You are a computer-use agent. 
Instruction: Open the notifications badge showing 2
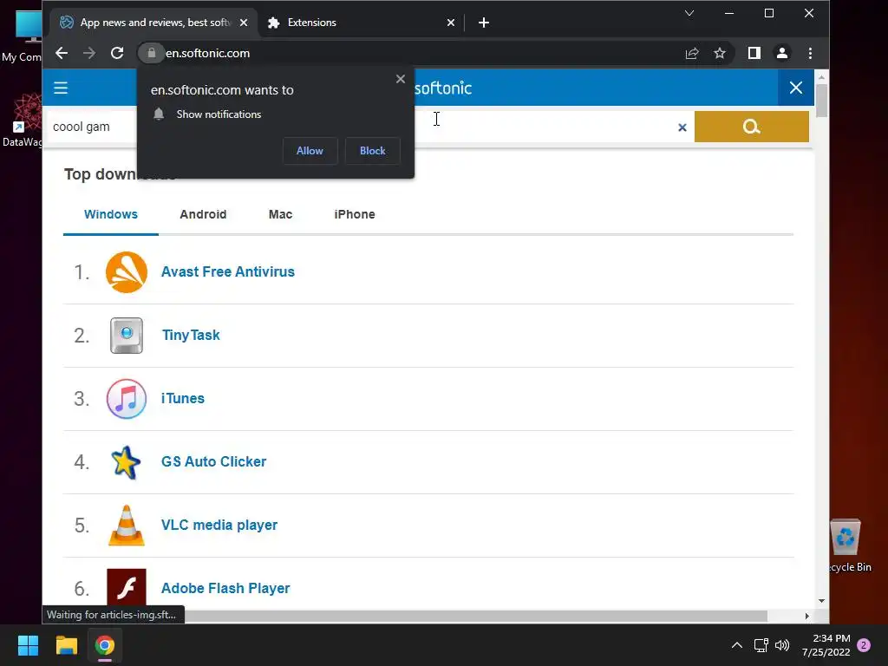click(864, 645)
